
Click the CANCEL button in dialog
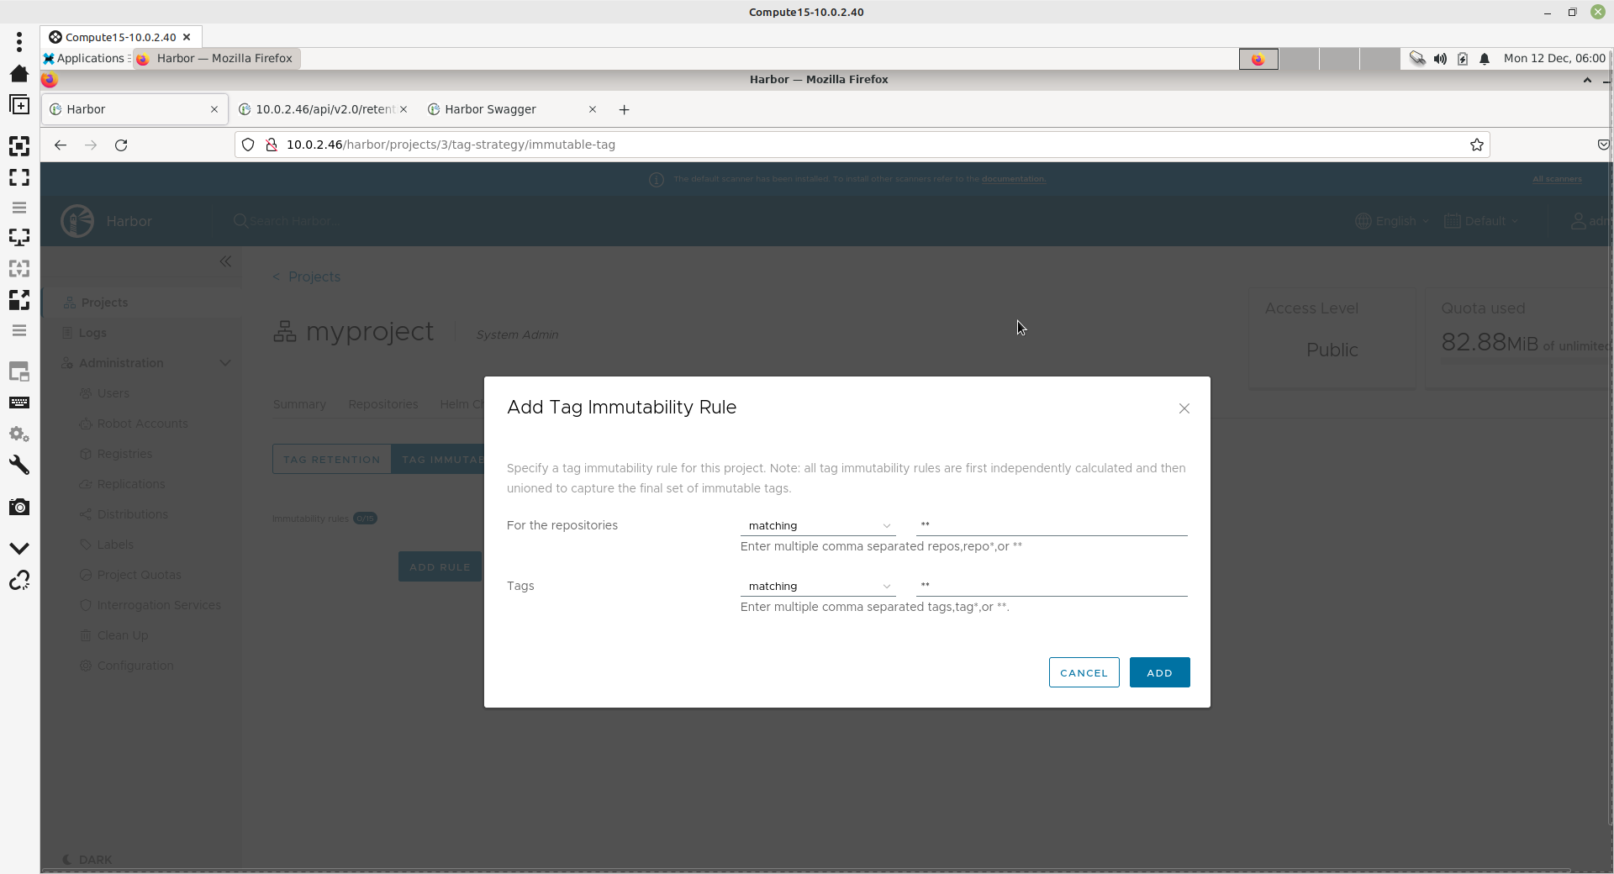click(1084, 672)
